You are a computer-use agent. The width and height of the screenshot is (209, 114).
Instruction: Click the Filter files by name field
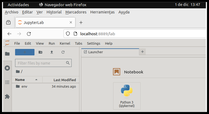[43, 63]
